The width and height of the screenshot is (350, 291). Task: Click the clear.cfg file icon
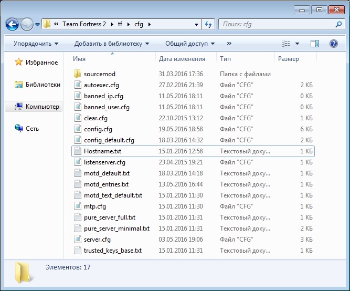78,118
